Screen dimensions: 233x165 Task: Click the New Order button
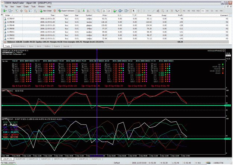click(45, 11)
